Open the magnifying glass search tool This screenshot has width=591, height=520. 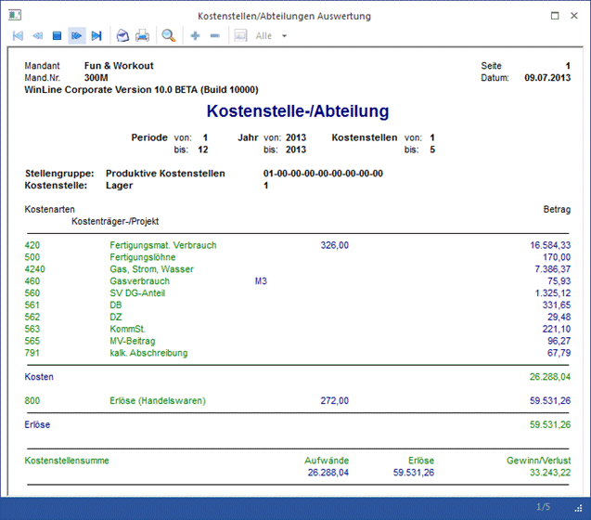point(169,35)
